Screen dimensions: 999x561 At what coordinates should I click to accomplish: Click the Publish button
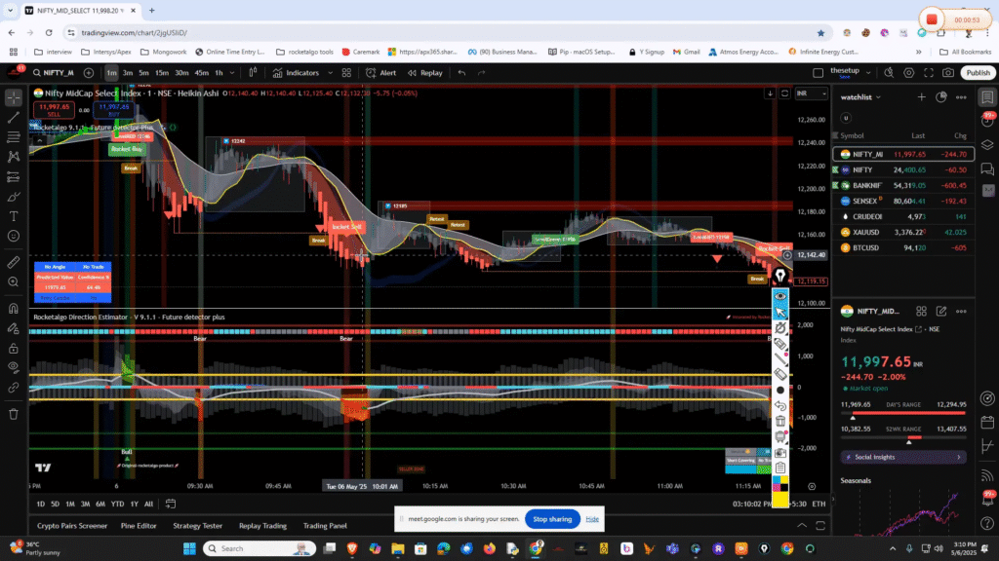(x=977, y=72)
